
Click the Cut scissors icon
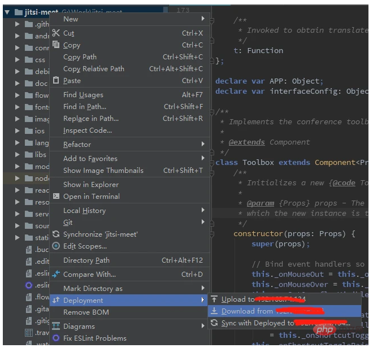(56, 33)
